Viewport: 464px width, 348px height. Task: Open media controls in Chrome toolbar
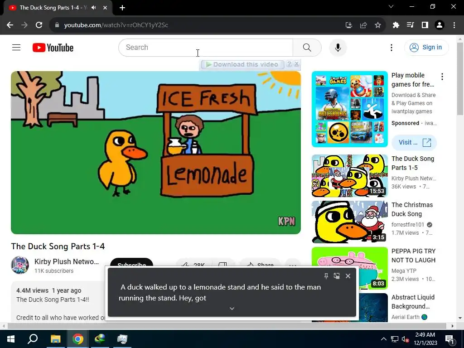[x=411, y=25]
